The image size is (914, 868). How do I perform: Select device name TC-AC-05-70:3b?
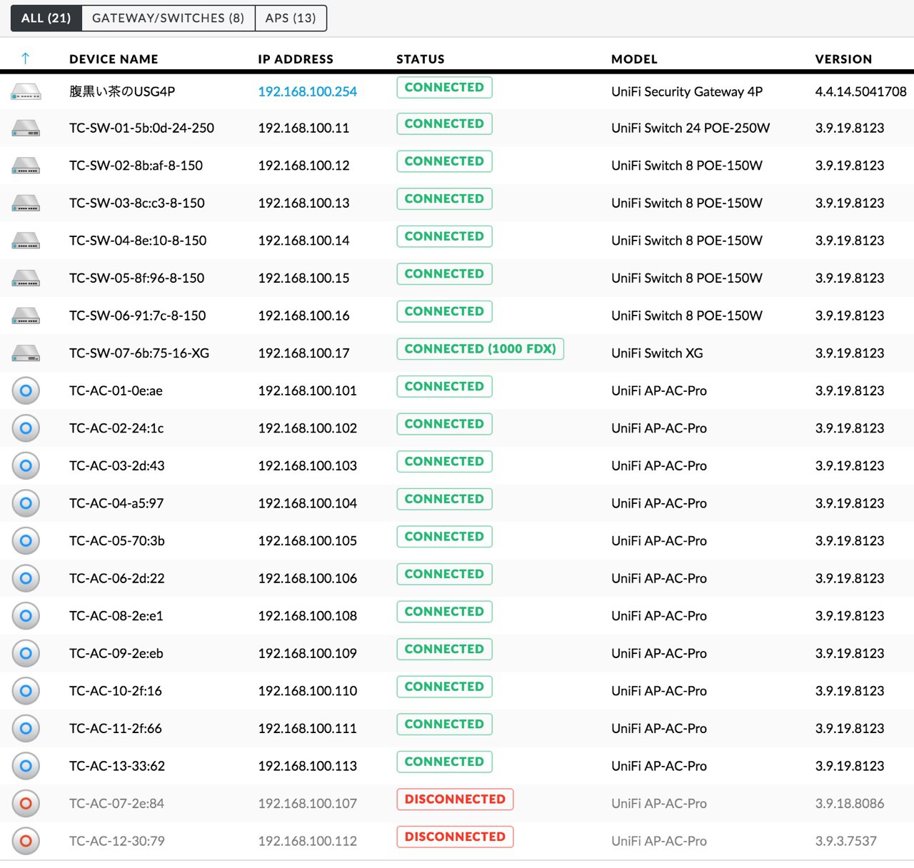click(117, 540)
